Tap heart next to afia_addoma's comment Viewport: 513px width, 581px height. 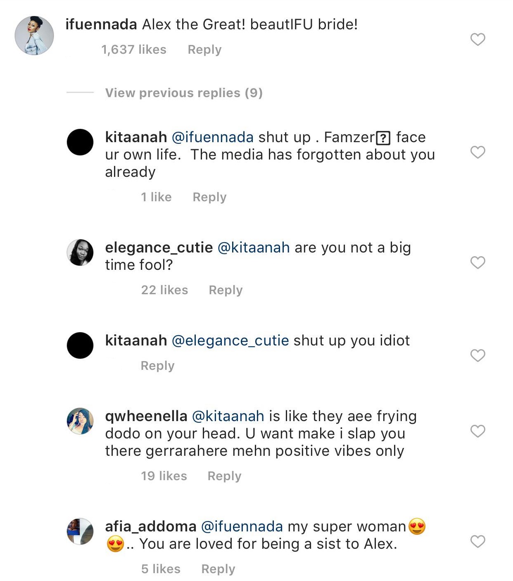tap(477, 541)
